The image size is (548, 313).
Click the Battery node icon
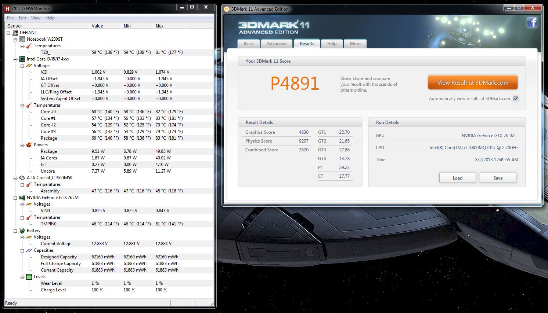tap(22, 231)
